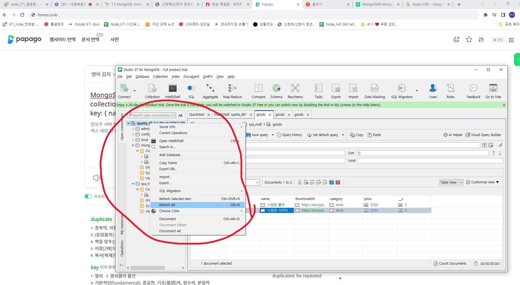Viewport: 520px width, 285px height.
Task: Open the Choose Color submenu
Action: coord(198,211)
